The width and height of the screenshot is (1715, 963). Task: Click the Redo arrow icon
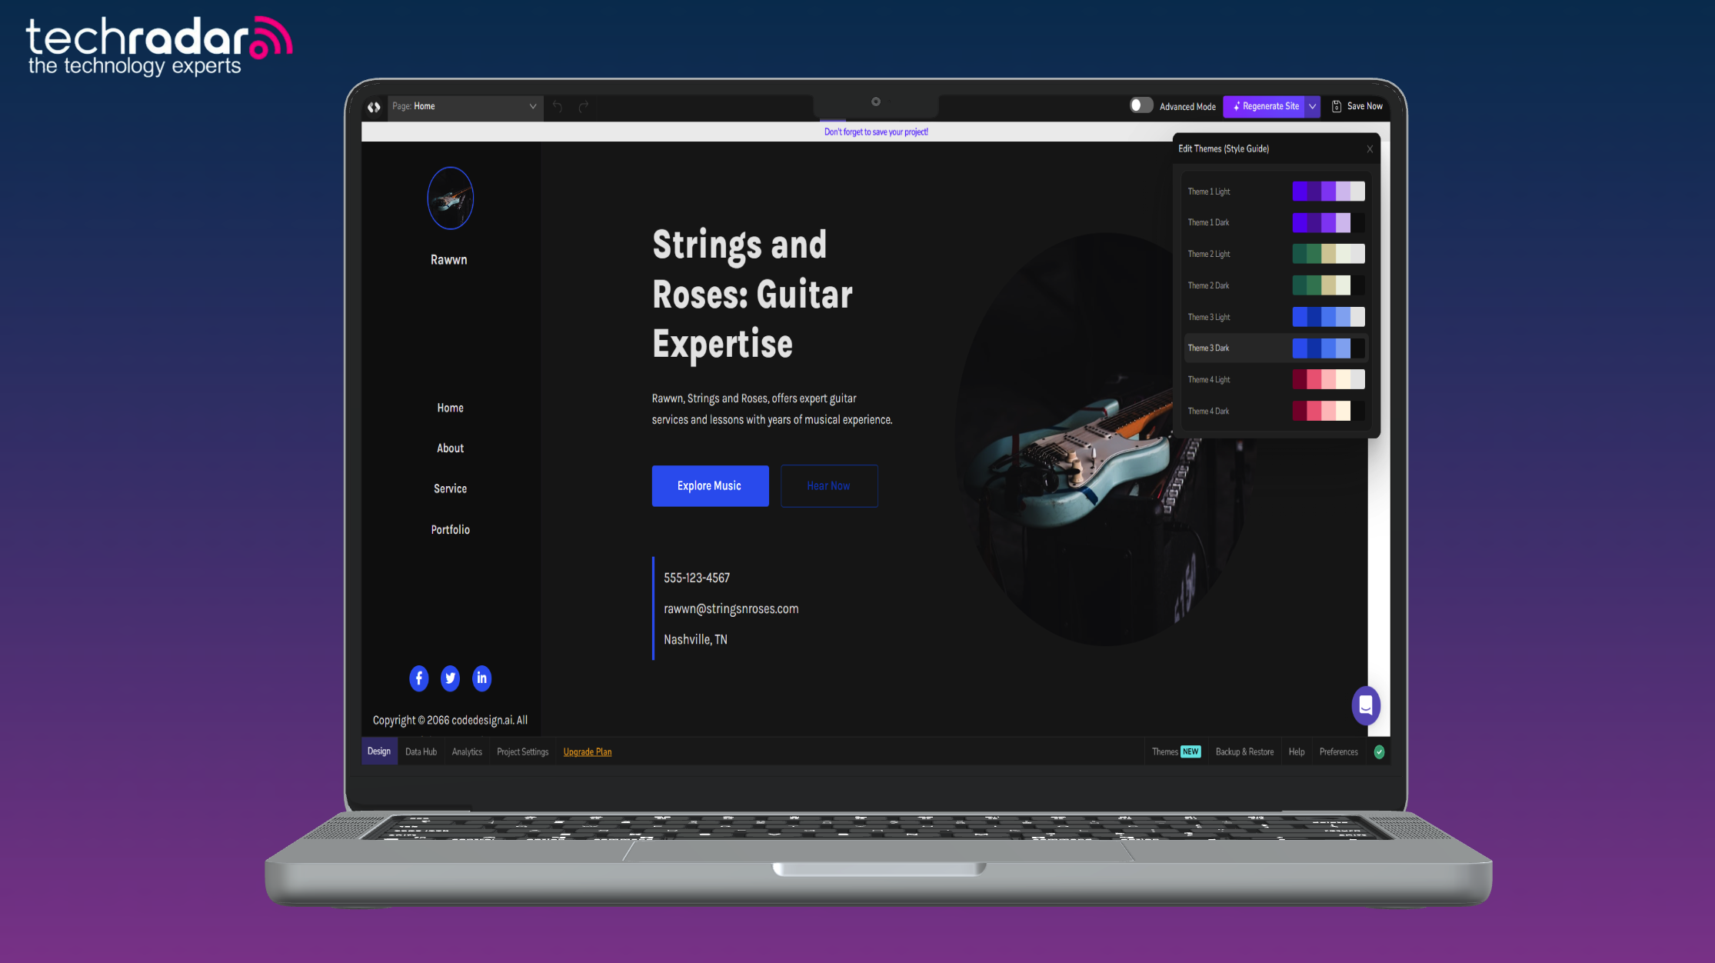(x=583, y=108)
